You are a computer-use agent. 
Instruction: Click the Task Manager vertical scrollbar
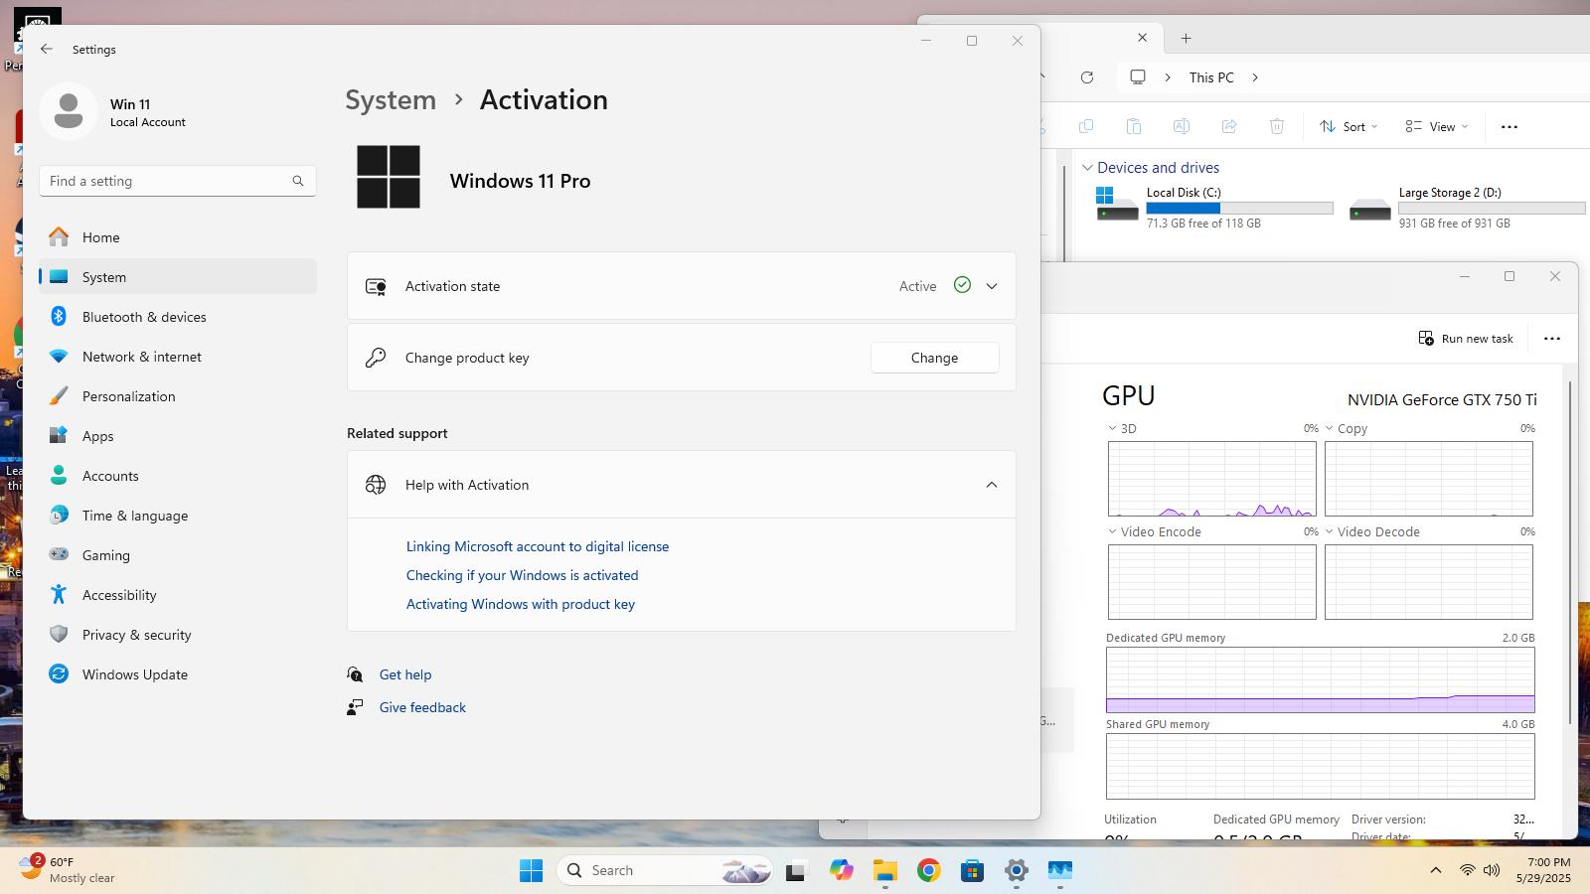click(1570, 552)
